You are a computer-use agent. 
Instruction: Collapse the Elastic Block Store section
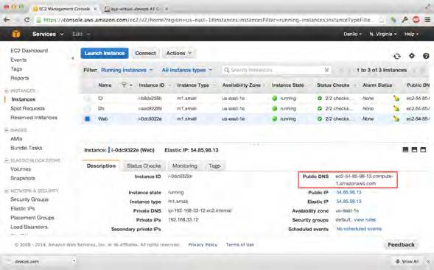(x=7, y=160)
